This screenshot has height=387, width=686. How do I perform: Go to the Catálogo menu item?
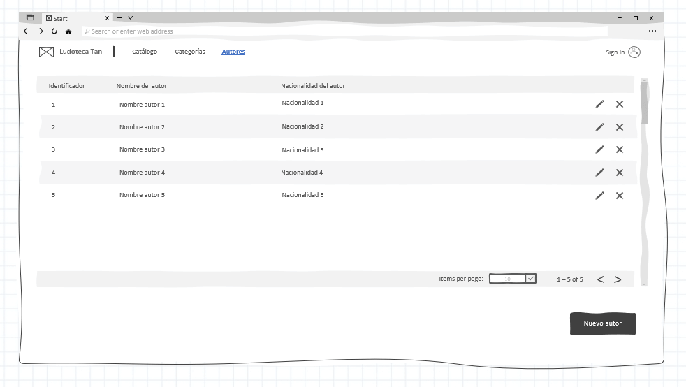(145, 52)
